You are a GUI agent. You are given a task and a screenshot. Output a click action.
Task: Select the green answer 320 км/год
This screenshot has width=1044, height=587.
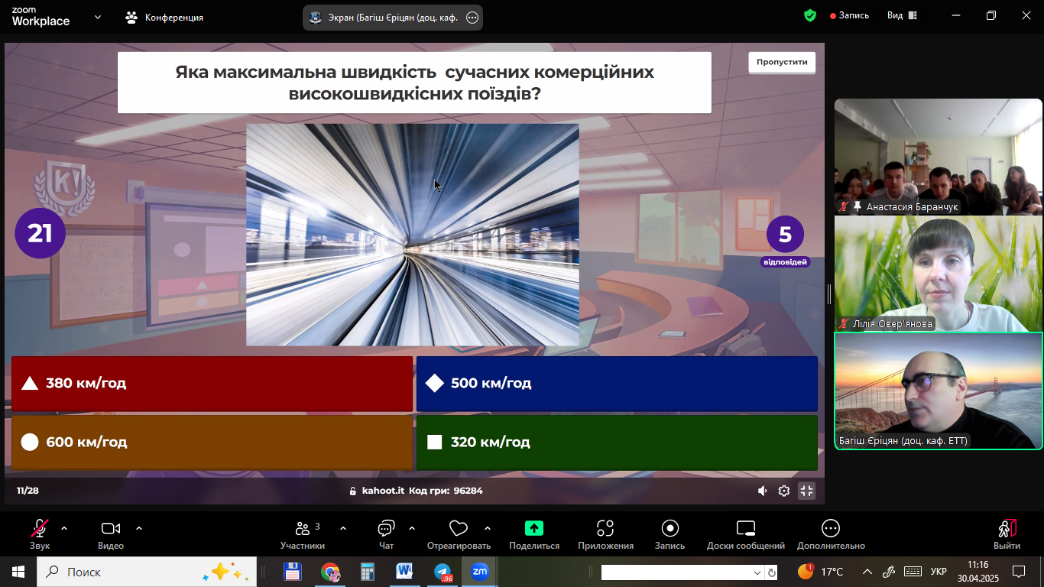point(617,443)
